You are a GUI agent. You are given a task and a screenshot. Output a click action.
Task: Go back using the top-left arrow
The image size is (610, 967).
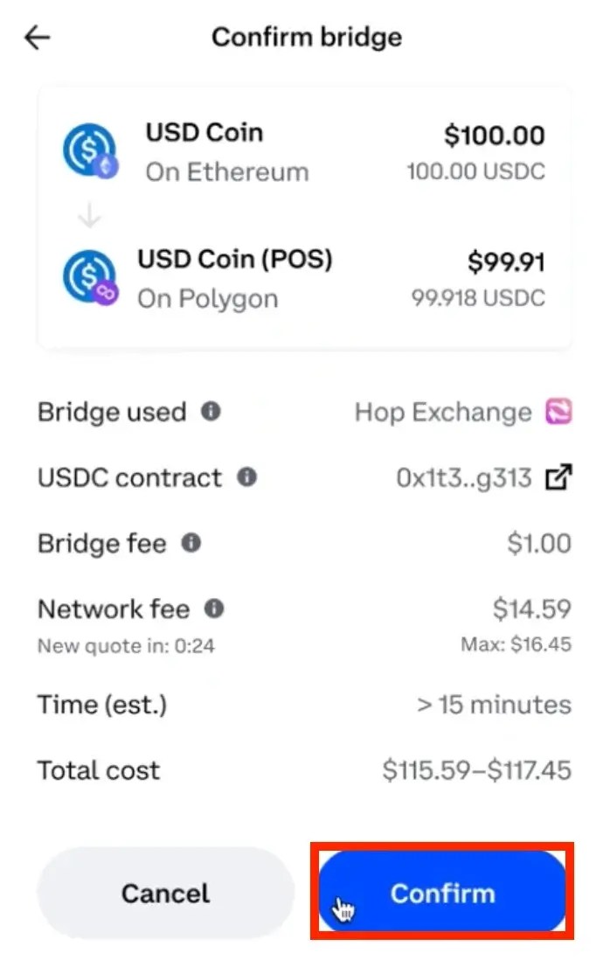tap(38, 38)
